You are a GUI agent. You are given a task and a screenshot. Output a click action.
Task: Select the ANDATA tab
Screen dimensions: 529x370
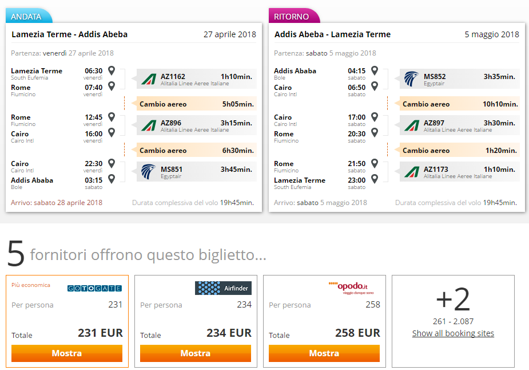(29, 16)
